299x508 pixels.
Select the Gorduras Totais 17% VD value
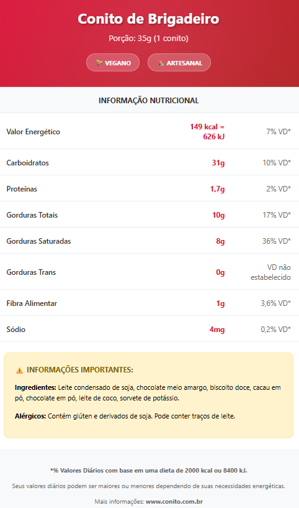pos(277,215)
